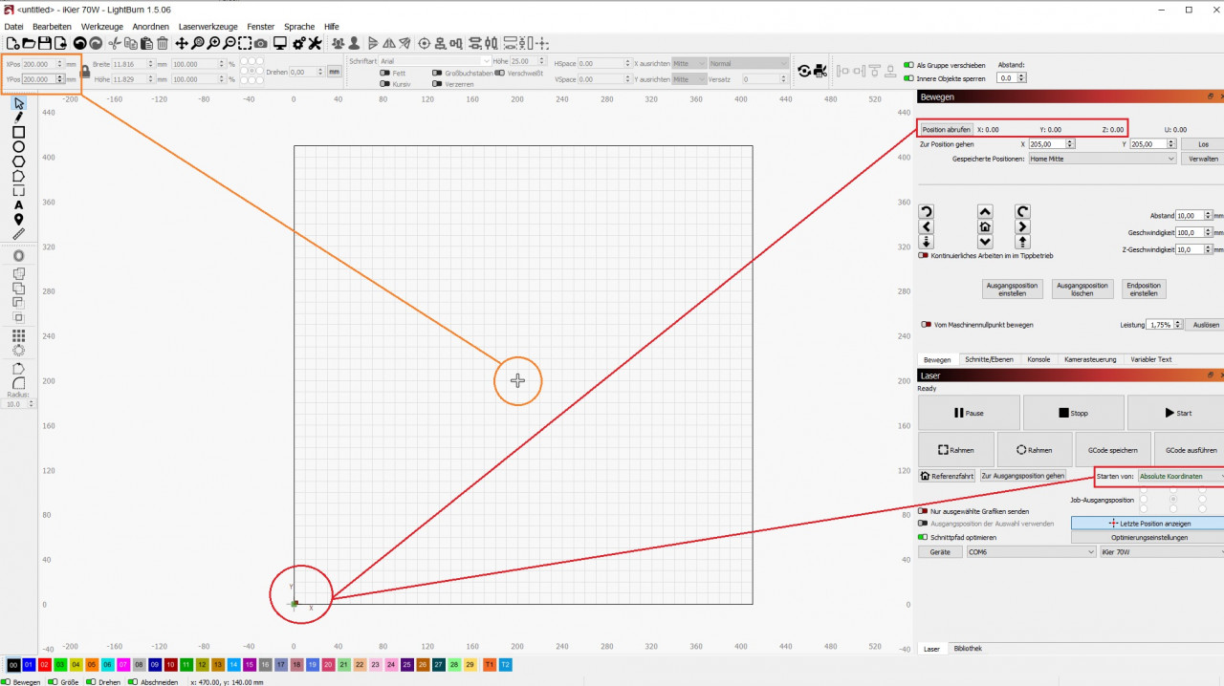Choose the Text tool (A icon)
This screenshot has height=686, width=1224.
click(x=18, y=205)
